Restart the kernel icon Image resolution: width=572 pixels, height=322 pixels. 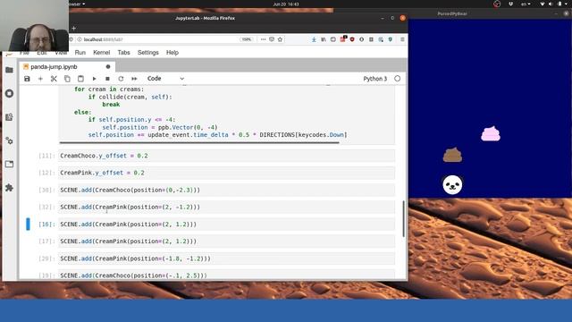click(x=121, y=79)
